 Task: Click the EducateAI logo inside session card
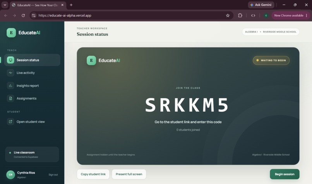(91, 61)
